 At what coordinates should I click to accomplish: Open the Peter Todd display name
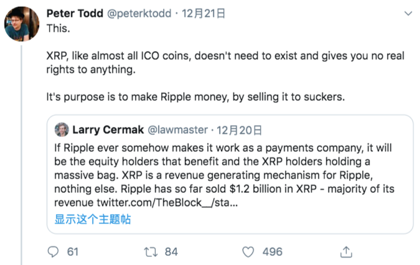[75, 13]
